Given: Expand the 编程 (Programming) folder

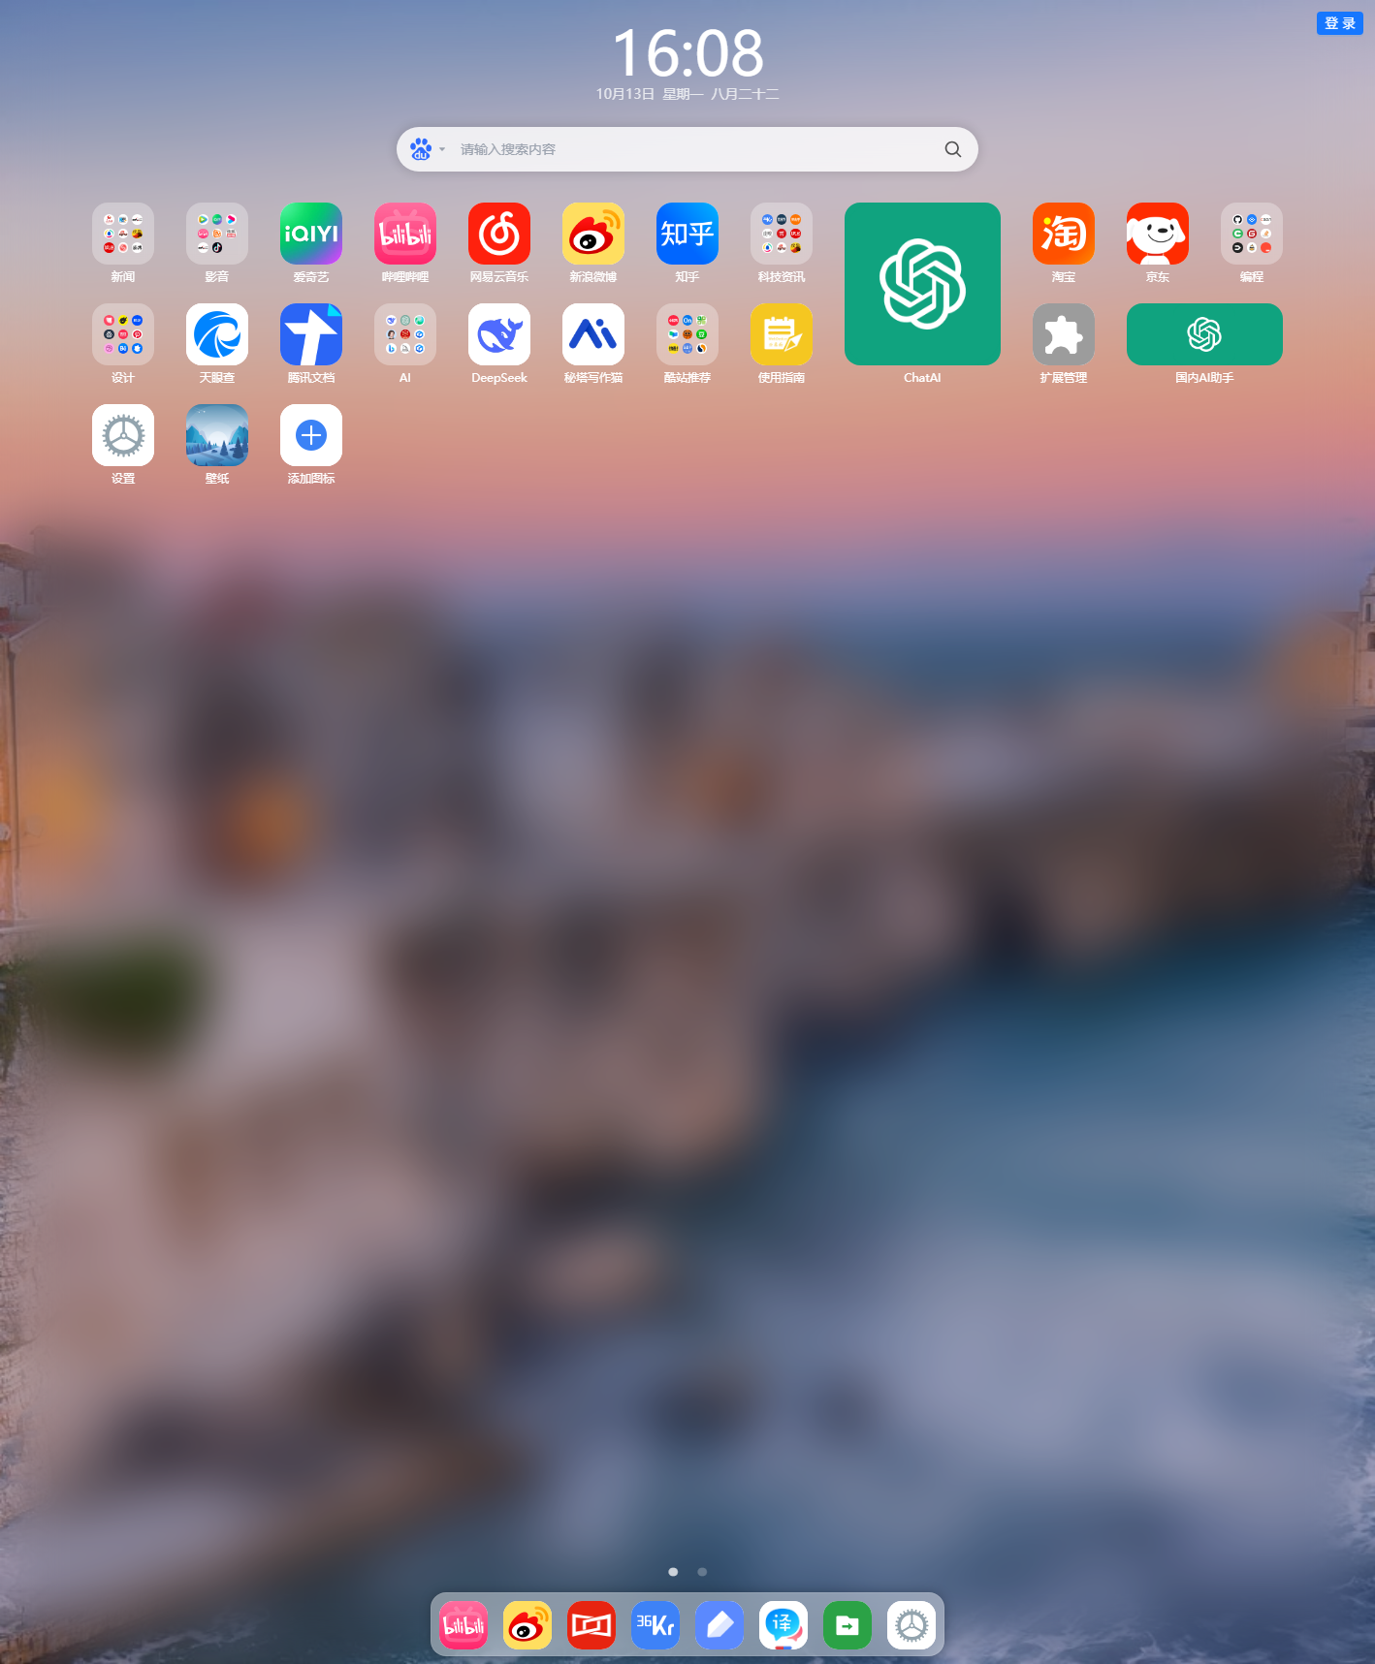Looking at the screenshot, I should coord(1251,234).
